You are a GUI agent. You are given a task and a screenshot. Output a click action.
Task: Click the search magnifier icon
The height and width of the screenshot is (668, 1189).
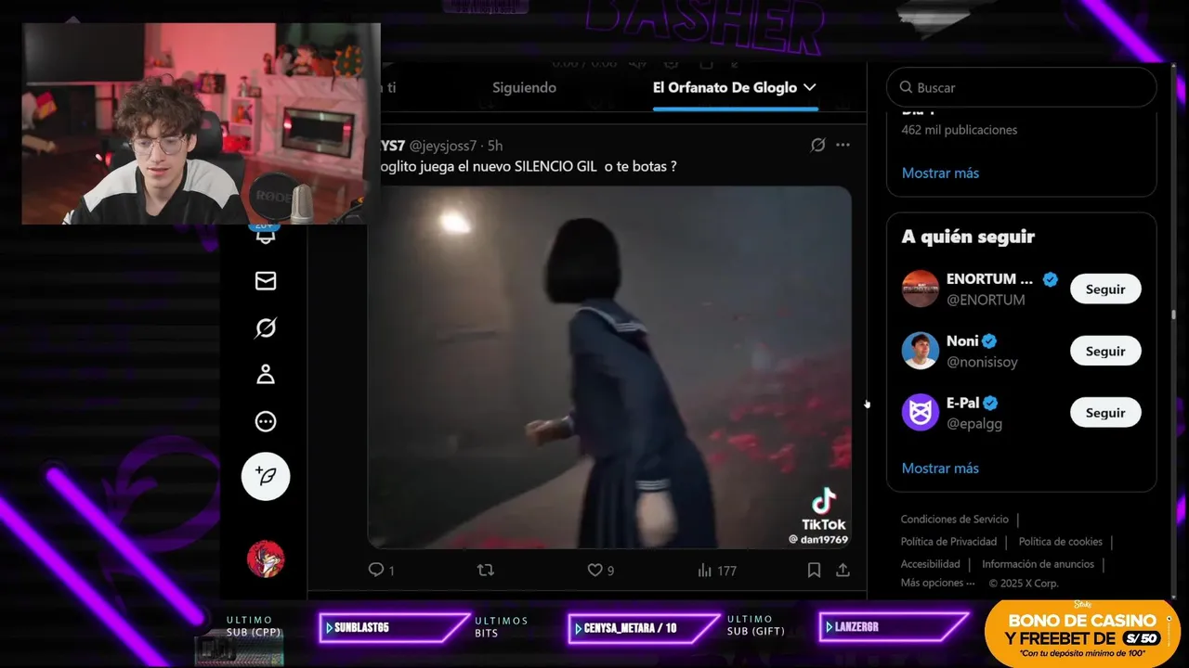pyautogui.click(x=906, y=87)
